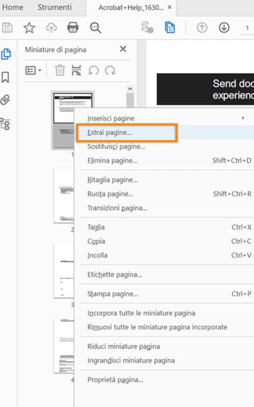This screenshot has width=254, height=407.
Task: Select the Acrobat+Help document tab
Action: (x=131, y=7)
